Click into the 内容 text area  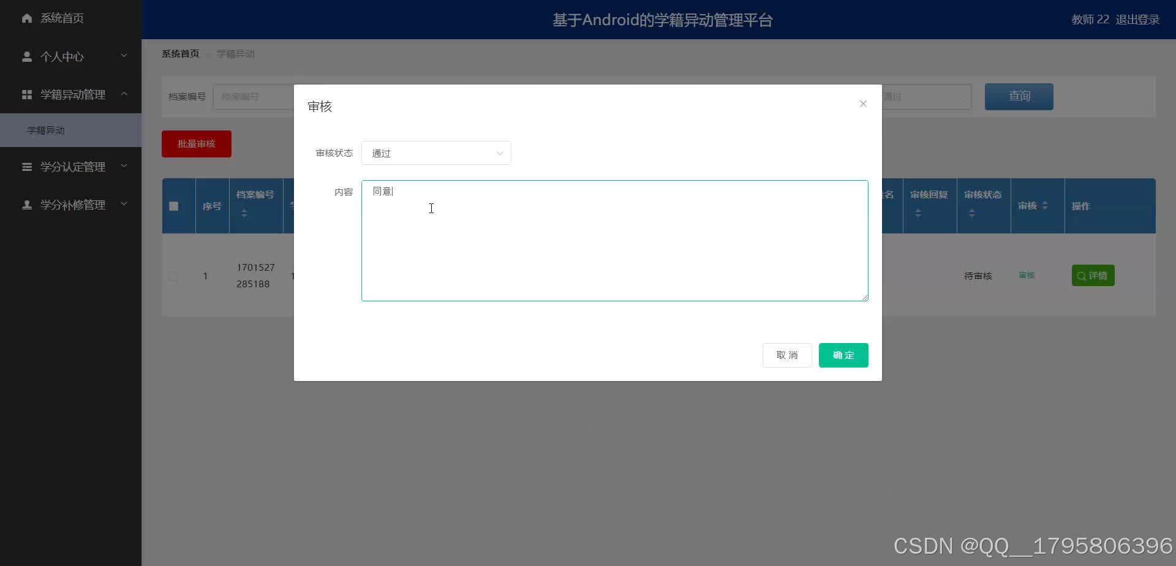click(x=614, y=241)
